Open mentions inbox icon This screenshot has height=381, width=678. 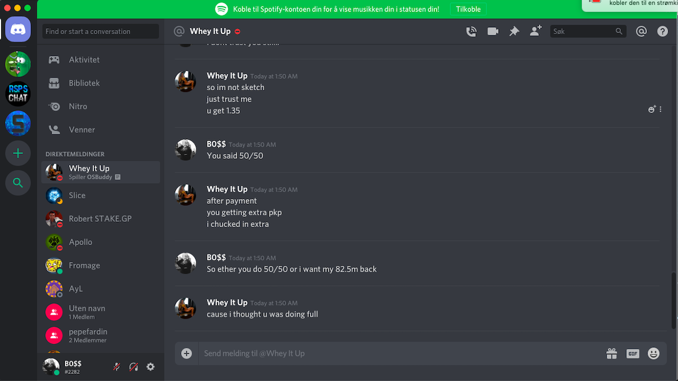tap(641, 32)
